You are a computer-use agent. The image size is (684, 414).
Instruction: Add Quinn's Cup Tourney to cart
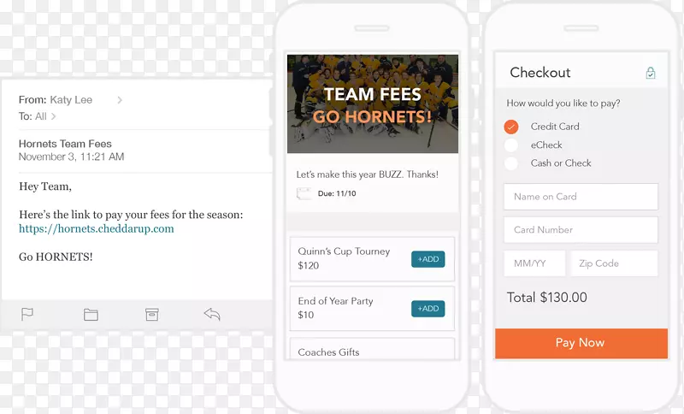coord(428,259)
